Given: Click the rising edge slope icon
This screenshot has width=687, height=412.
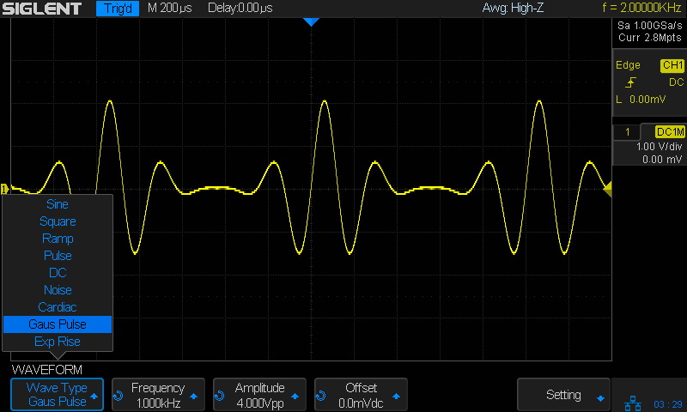Looking at the screenshot, I should [631, 82].
